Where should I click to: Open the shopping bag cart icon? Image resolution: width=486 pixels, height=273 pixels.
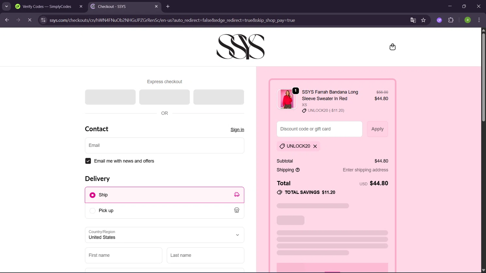(x=392, y=47)
